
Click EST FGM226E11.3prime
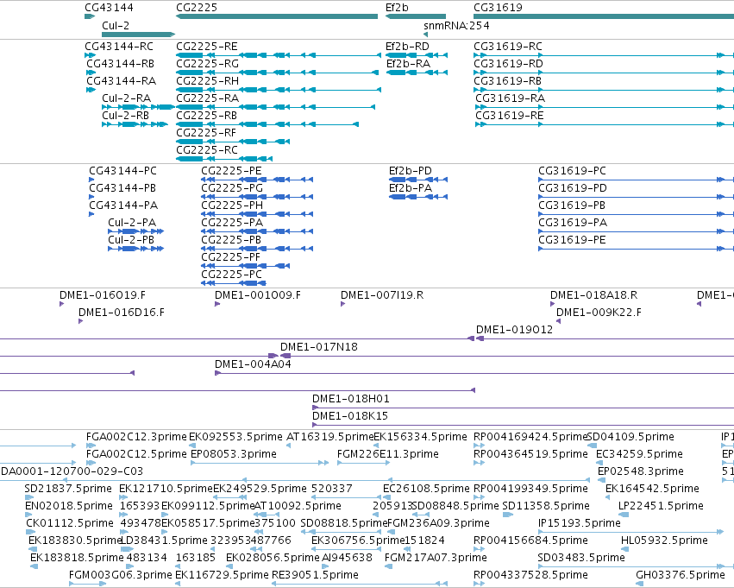pyautogui.click(x=387, y=455)
